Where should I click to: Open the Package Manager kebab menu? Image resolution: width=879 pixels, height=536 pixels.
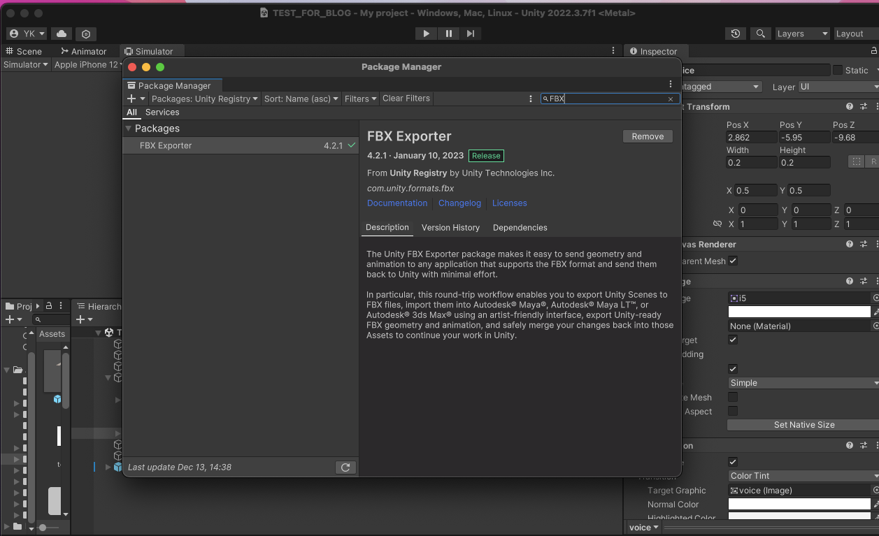coord(670,83)
